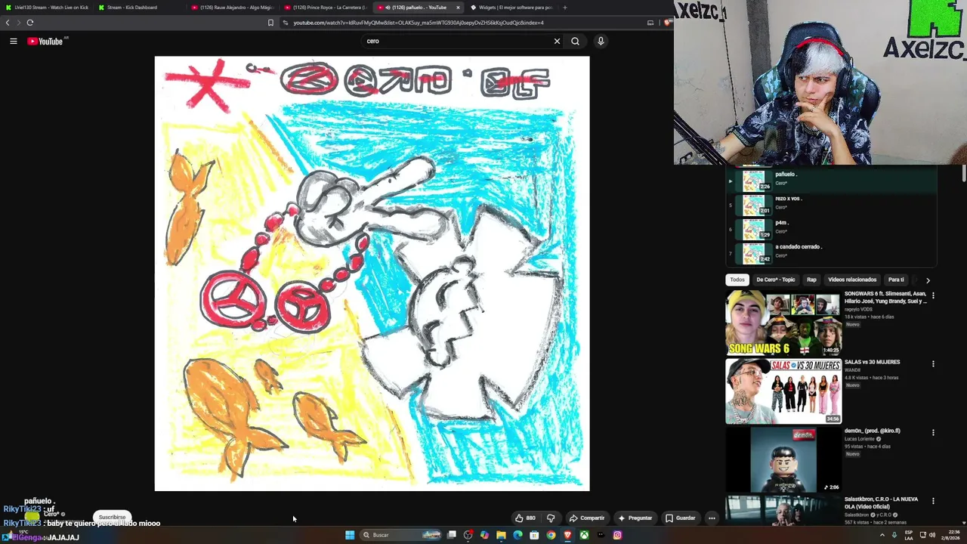Click the Suscribirse button
This screenshot has width=967, height=544.
click(112, 518)
